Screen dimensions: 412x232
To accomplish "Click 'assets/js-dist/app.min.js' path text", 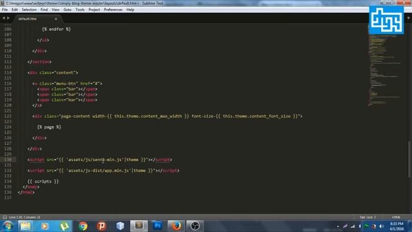I will point(98,170).
